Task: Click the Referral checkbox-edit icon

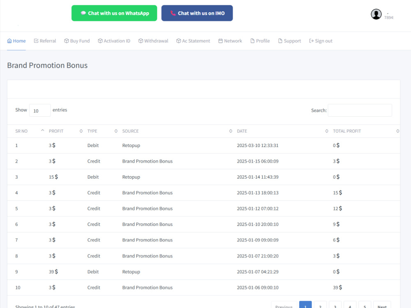Action: point(36,41)
